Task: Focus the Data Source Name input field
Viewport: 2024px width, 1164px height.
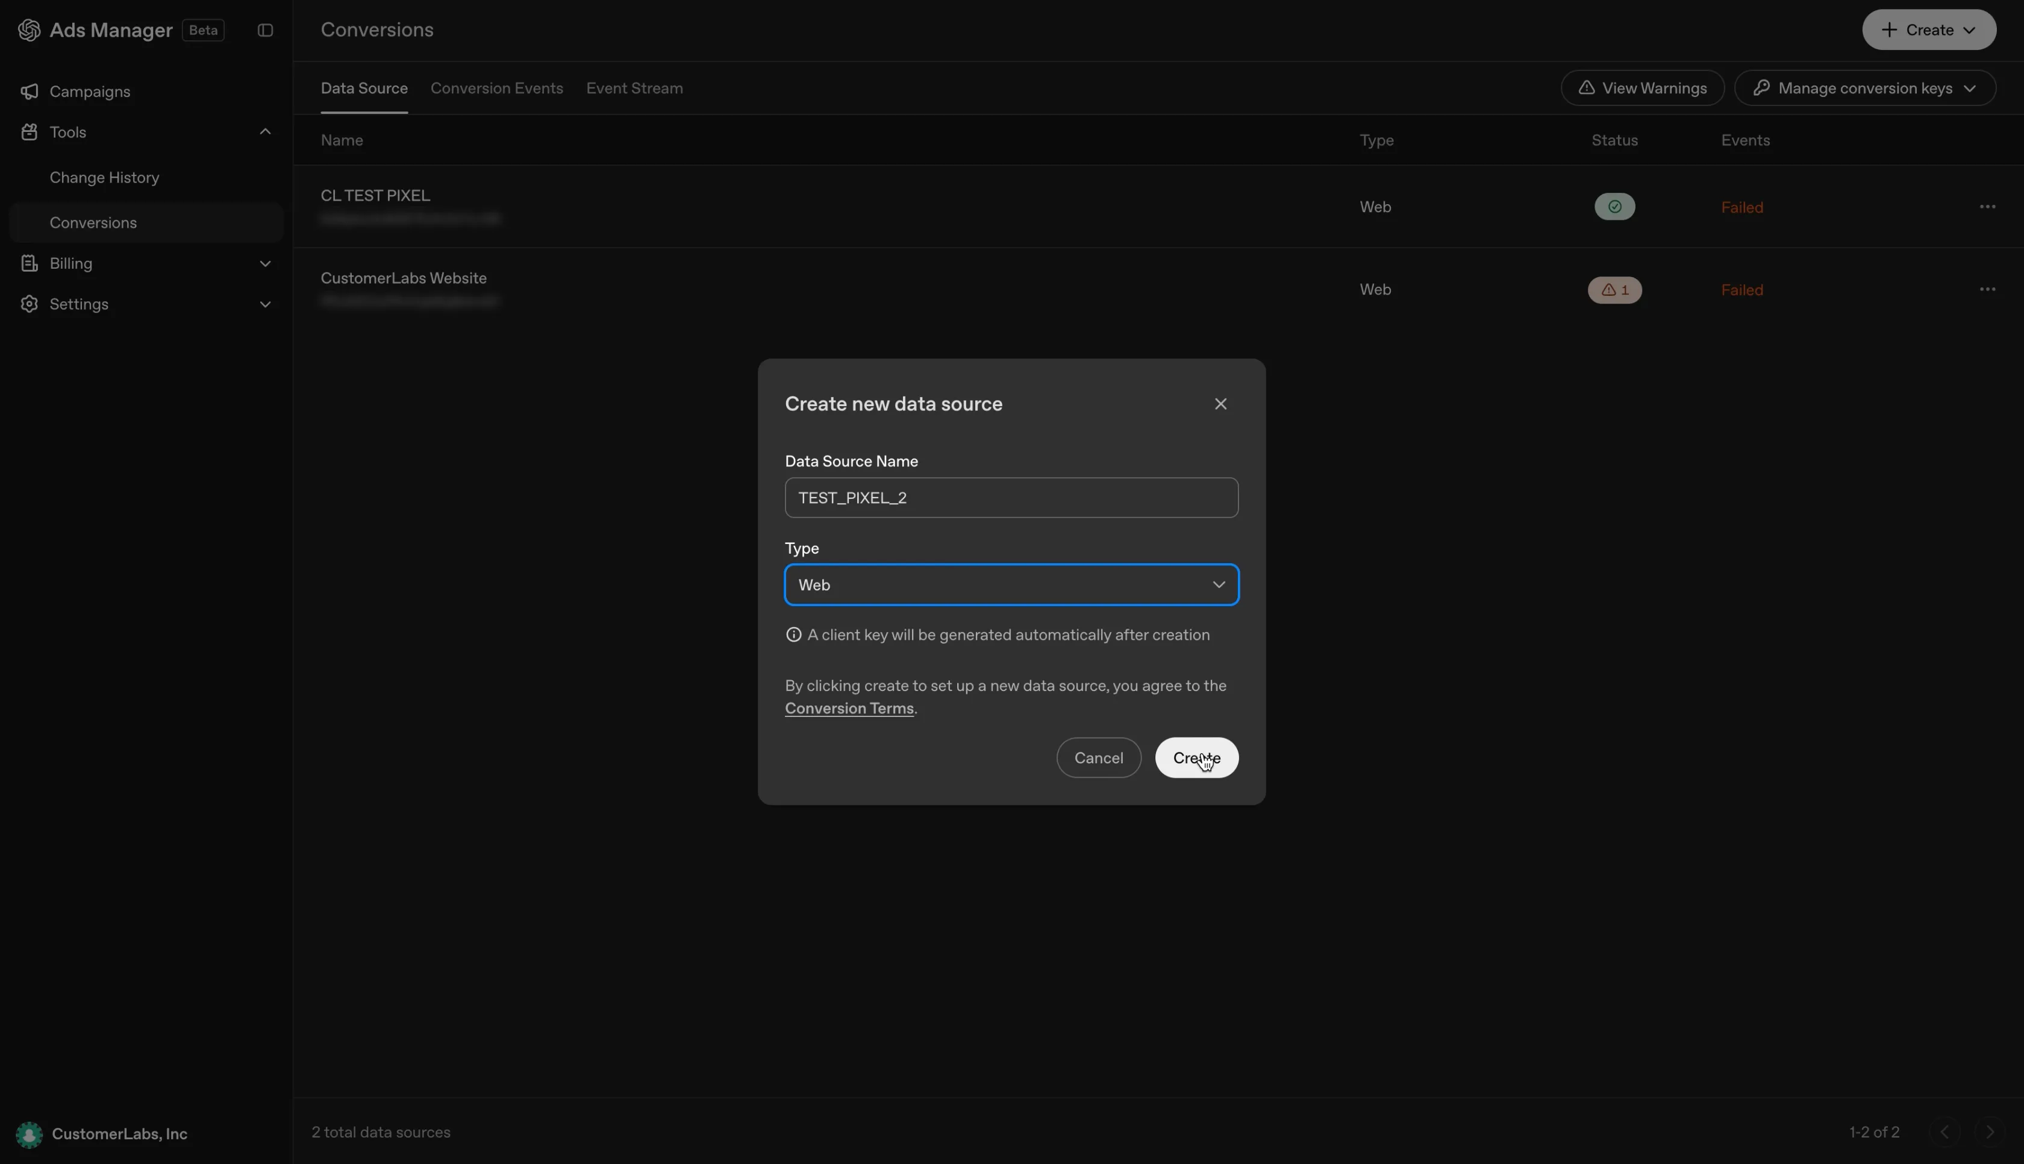Action: coord(1011,497)
